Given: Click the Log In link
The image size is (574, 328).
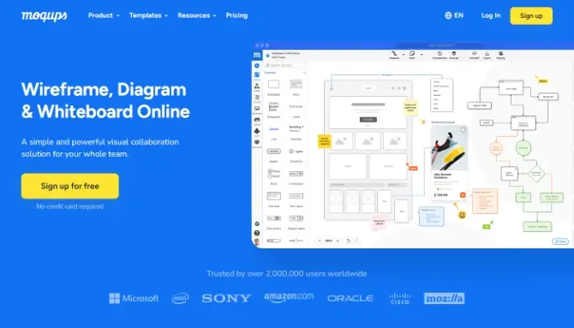Looking at the screenshot, I should pyautogui.click(x=491, y=15).
